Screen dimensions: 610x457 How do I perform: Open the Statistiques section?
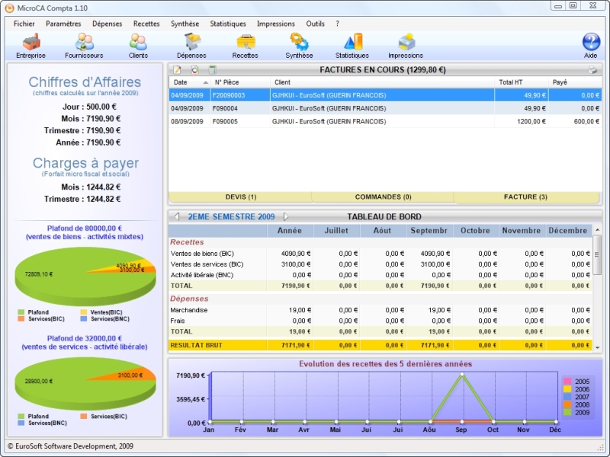352,42
